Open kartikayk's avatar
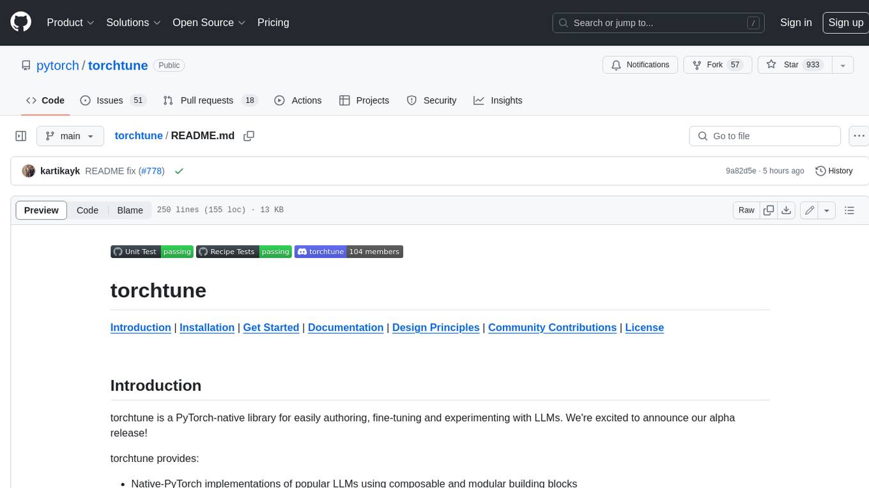This screenshot has height=488, width=869. pos(29,171)
